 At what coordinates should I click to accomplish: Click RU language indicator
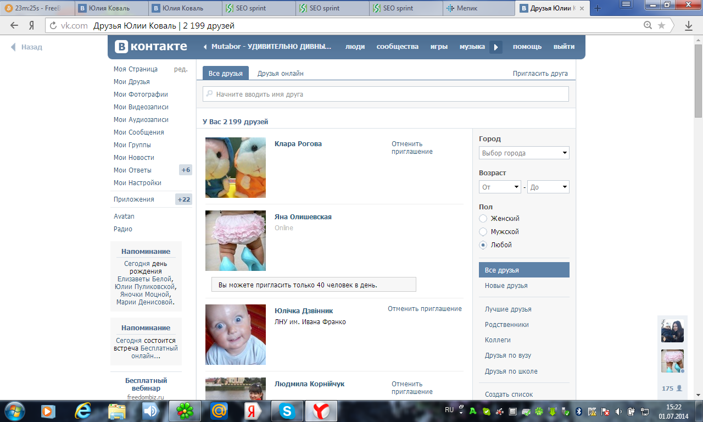(449, 410)
